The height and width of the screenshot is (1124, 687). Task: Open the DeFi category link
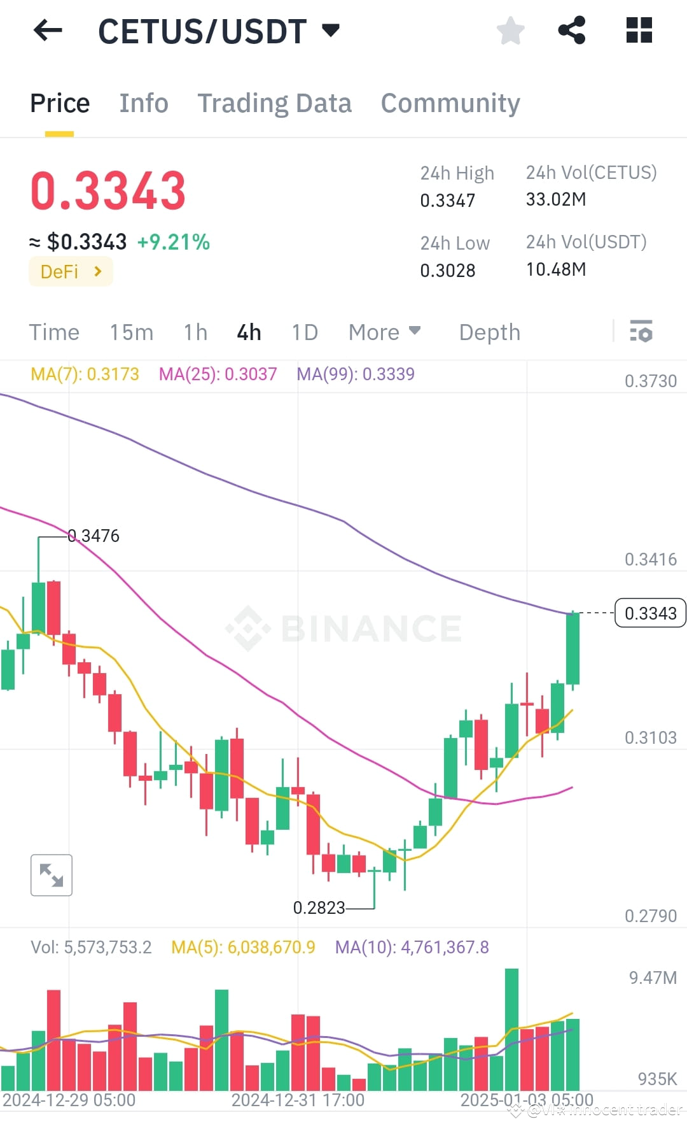[71, 271]
